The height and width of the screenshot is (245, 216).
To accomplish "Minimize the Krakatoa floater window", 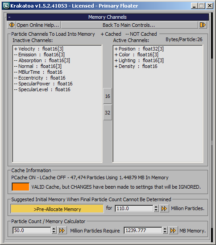I will point(194,6).
